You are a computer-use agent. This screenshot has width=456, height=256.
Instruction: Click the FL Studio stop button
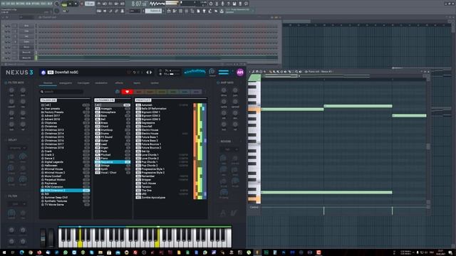(76, 4)
